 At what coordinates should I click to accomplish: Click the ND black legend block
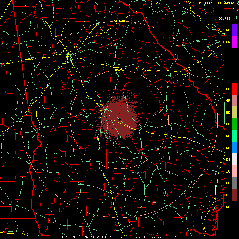234,207
